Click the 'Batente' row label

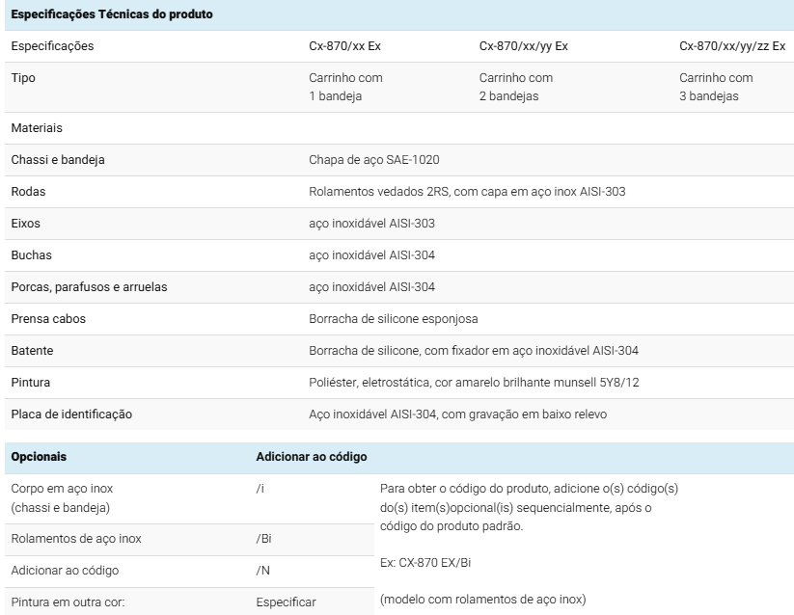coord(32,351)
